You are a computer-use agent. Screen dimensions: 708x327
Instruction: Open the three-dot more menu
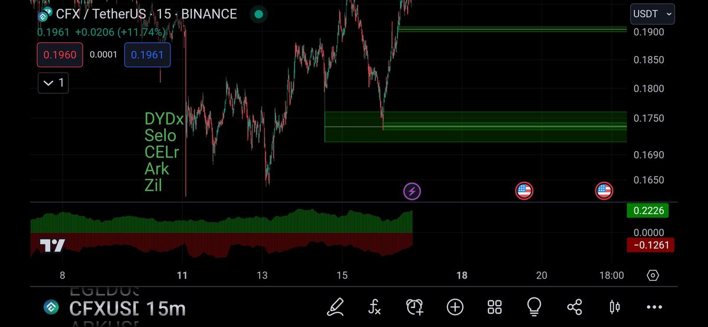pyautogui.click(x=654, y=306)
